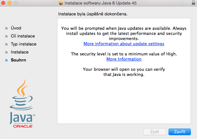Select the Souhrn step in sidebar
This screenshot has width=197, height=139.
[18, 60]
